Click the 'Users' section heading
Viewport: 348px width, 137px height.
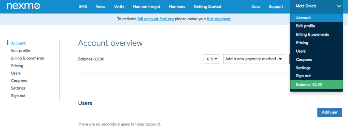[85, 103]
